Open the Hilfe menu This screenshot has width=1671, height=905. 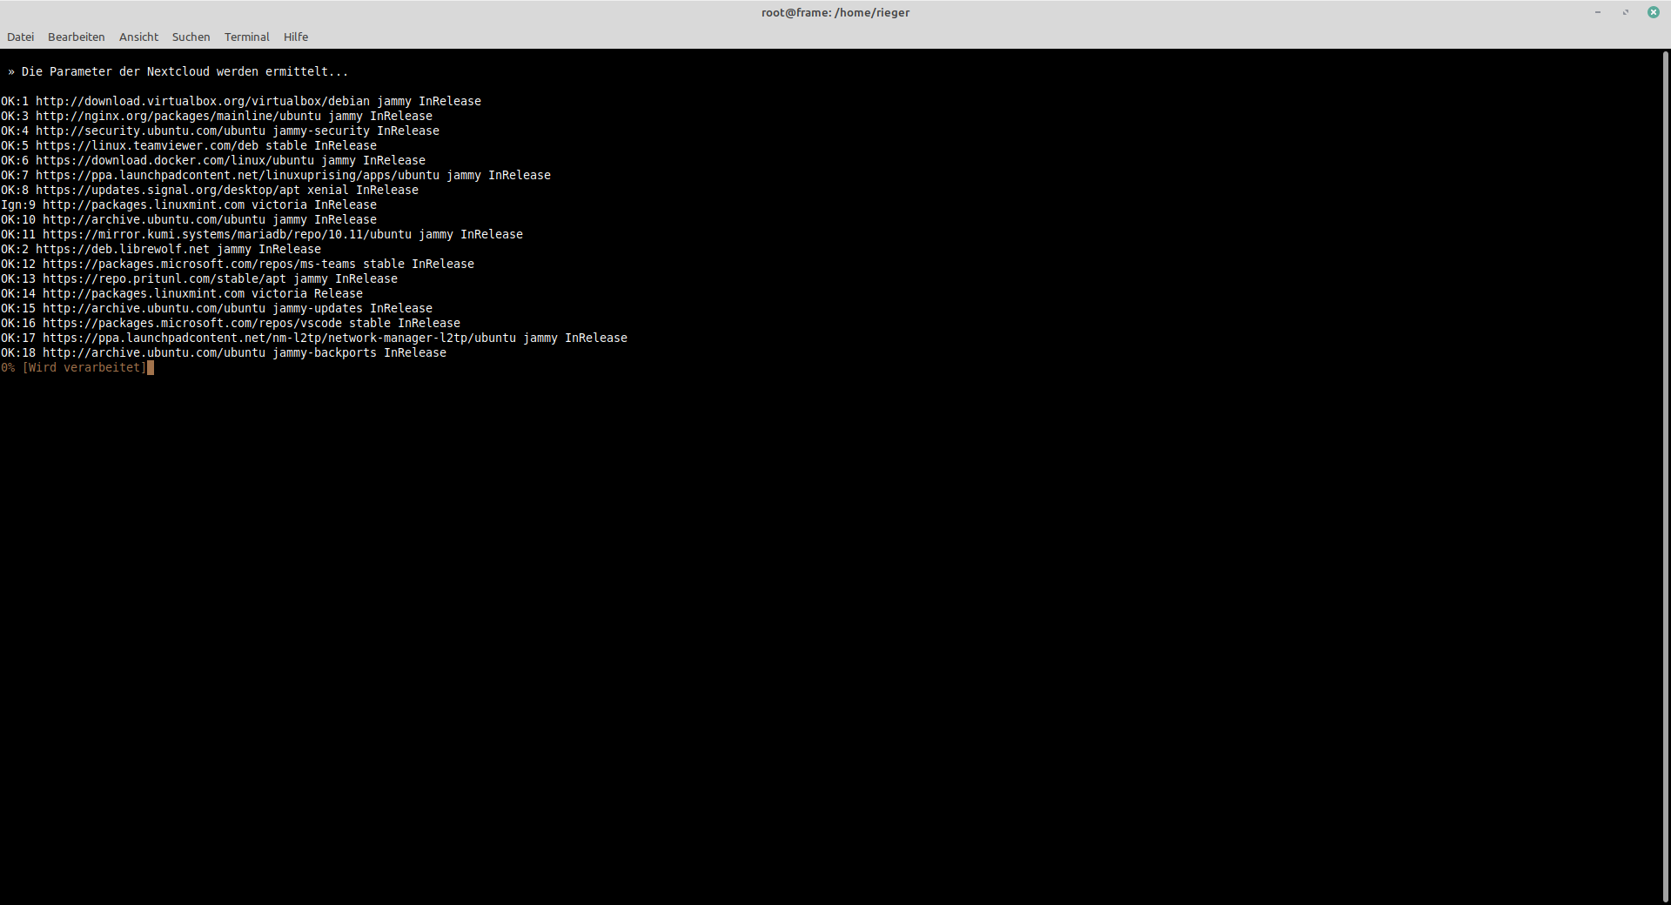pyautogui.click(x=295, y=37)
